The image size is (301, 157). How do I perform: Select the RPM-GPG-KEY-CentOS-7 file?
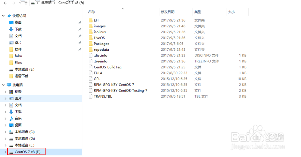click(x=114, y=85)
